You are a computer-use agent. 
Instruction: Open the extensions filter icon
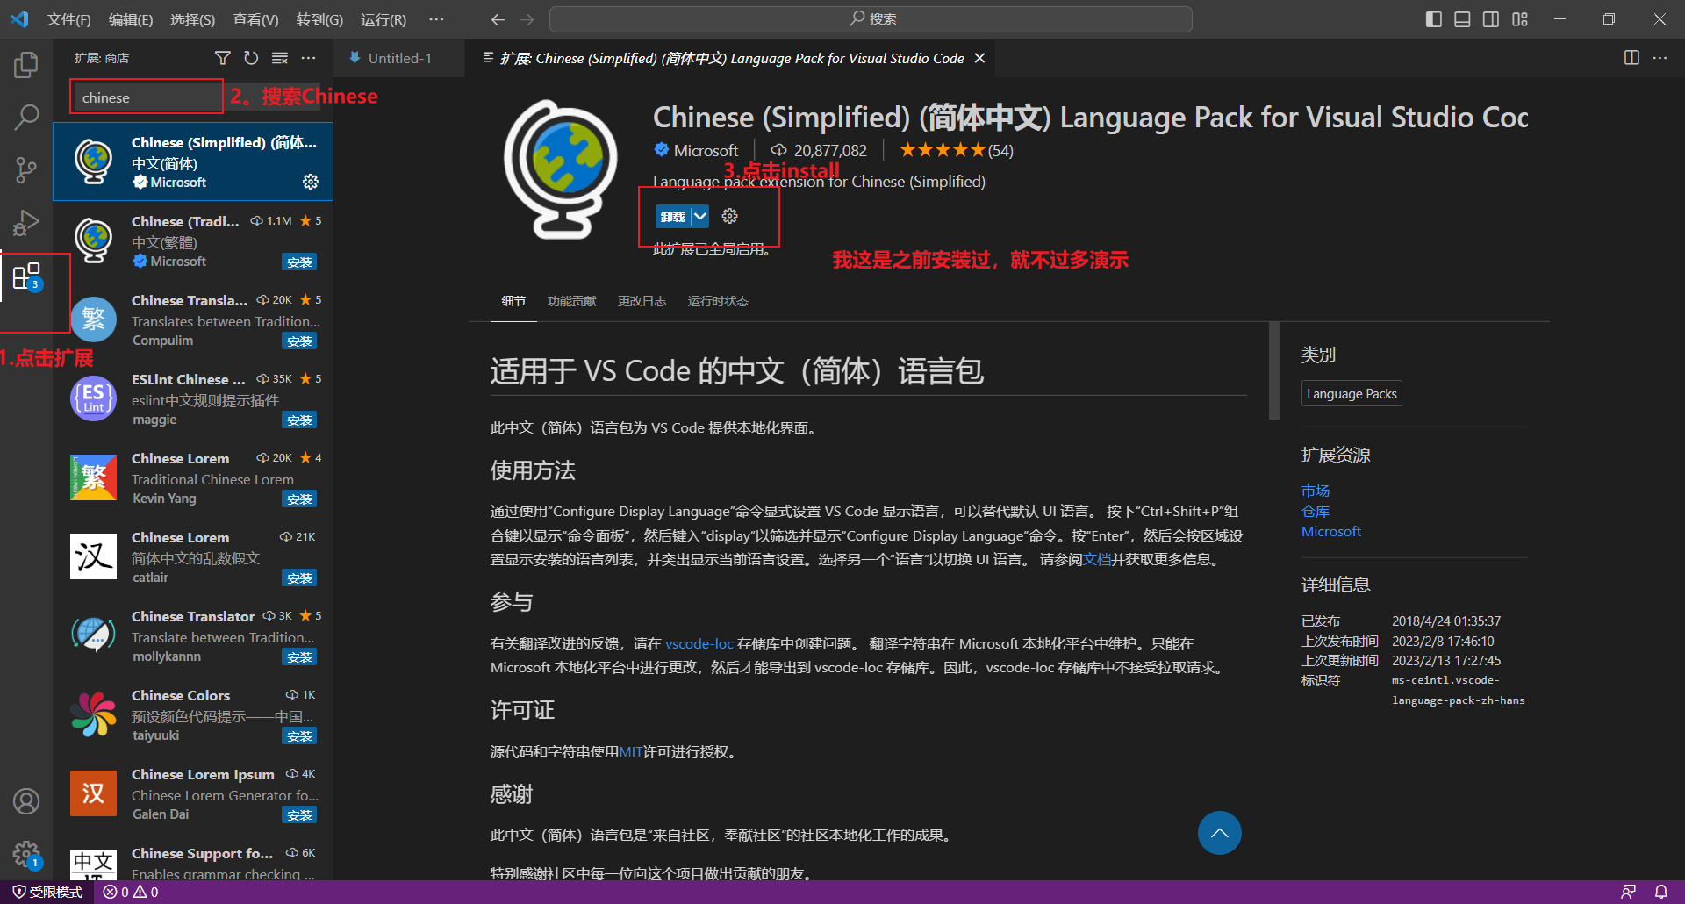222,57
